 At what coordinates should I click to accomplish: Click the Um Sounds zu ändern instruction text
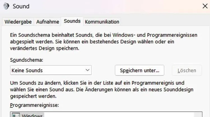102,89
